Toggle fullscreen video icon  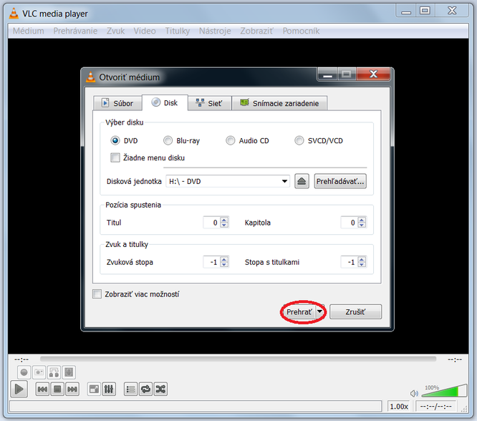coord(94,389)
